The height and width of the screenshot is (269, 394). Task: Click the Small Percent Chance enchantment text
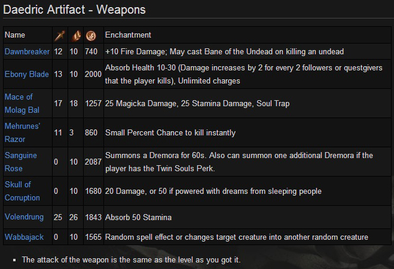(x=170, y=132)
